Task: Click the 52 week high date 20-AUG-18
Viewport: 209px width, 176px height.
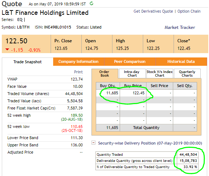Action: coord(72,119)
